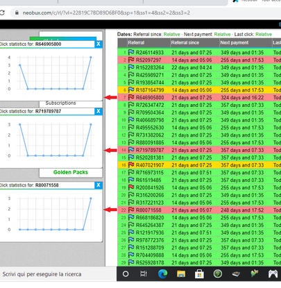Open Task View from the taskbar

click(144, 274)
